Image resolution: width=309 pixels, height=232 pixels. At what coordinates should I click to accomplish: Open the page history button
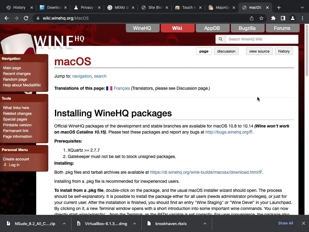pyautogui.click(x=284, y=51)
